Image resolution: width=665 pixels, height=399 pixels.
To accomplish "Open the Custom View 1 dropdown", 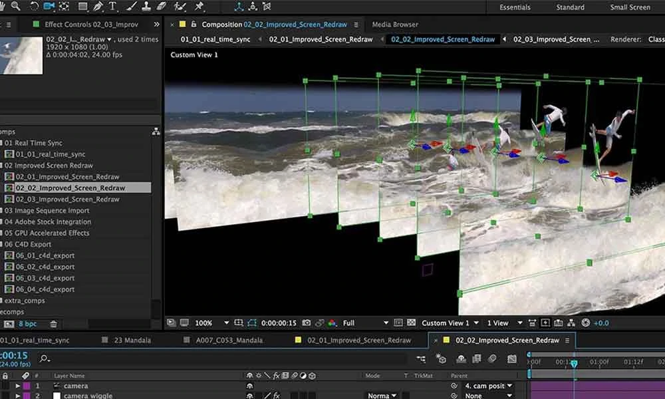I will click(x=450, y=323).
